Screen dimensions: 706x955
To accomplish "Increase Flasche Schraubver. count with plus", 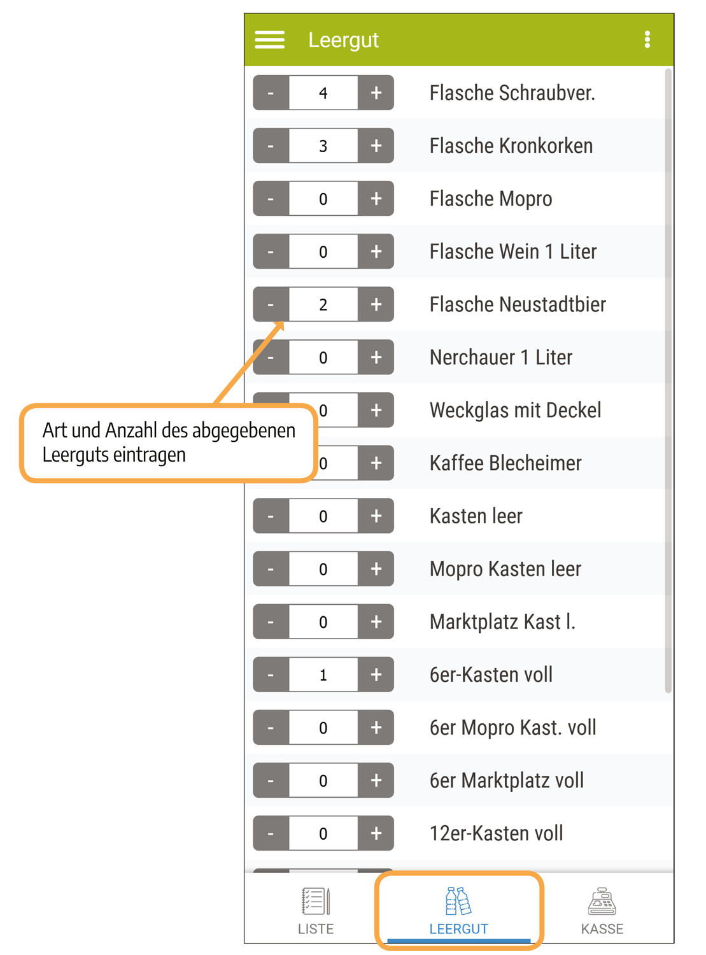I will (x=376, y=93).
